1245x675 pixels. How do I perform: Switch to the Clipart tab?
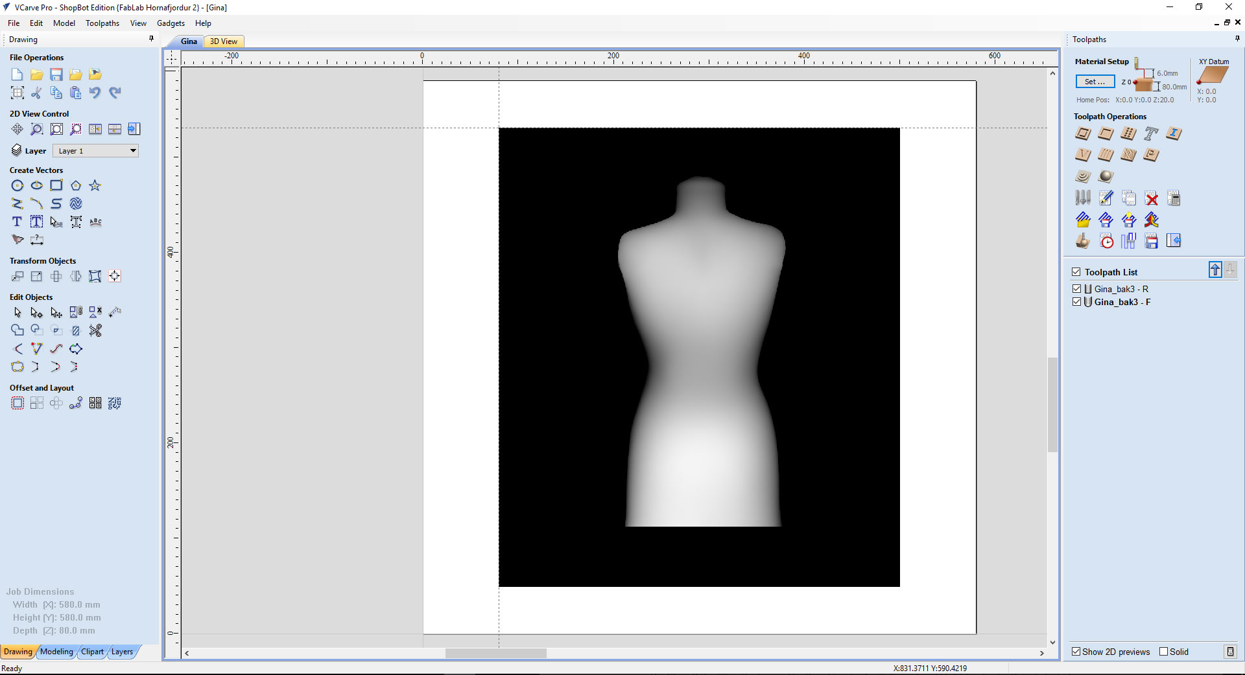(x=92, y=652)
